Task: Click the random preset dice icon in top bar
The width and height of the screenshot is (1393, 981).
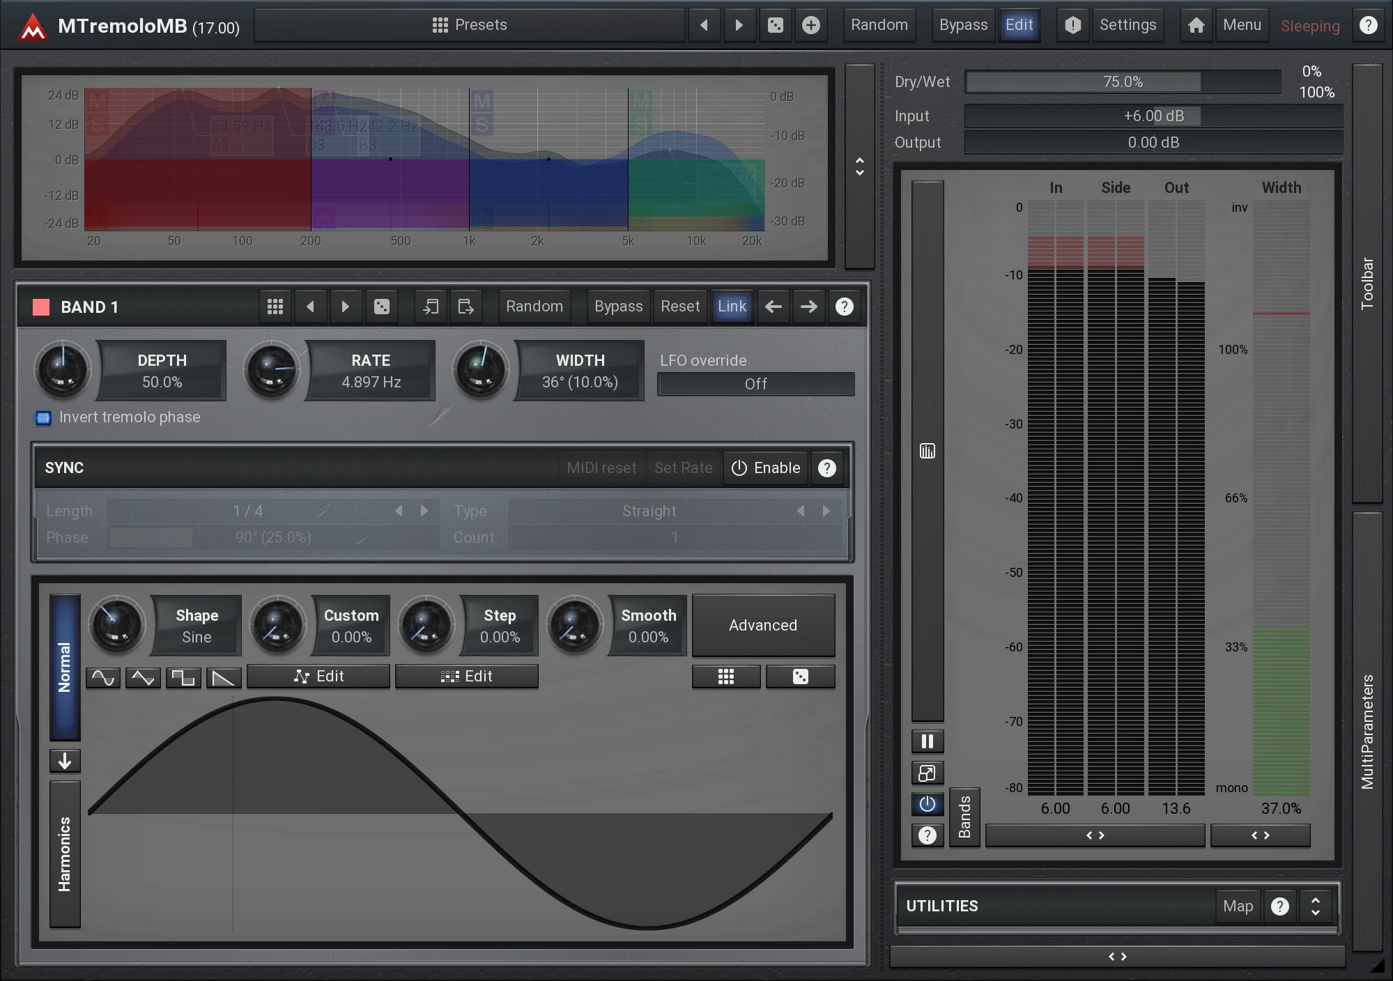Action: [x=775, y=26]
